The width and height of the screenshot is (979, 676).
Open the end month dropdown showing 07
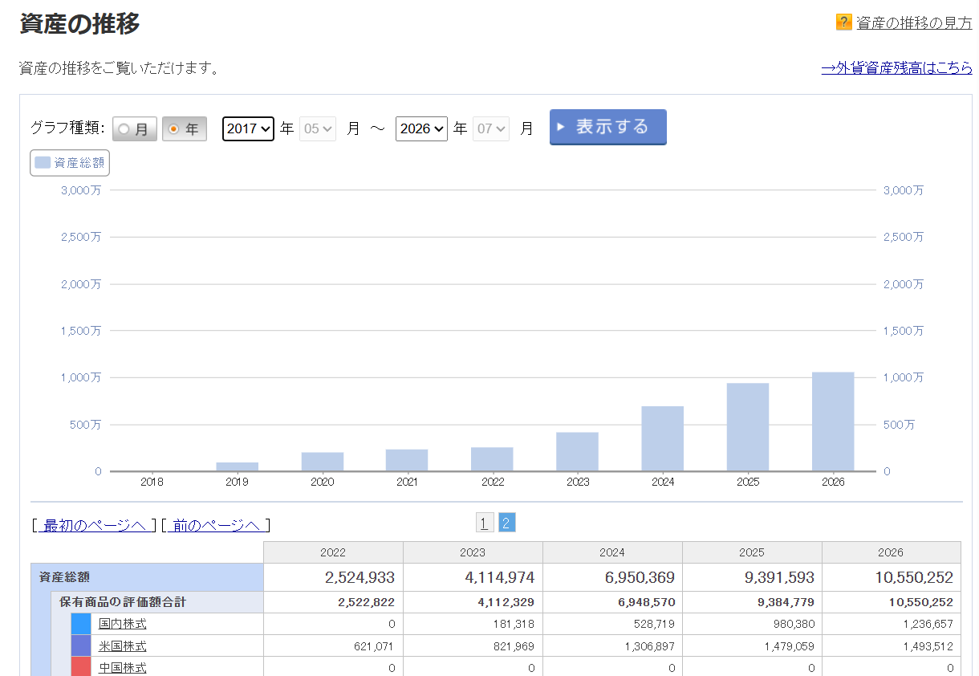[x=491, y=128]
